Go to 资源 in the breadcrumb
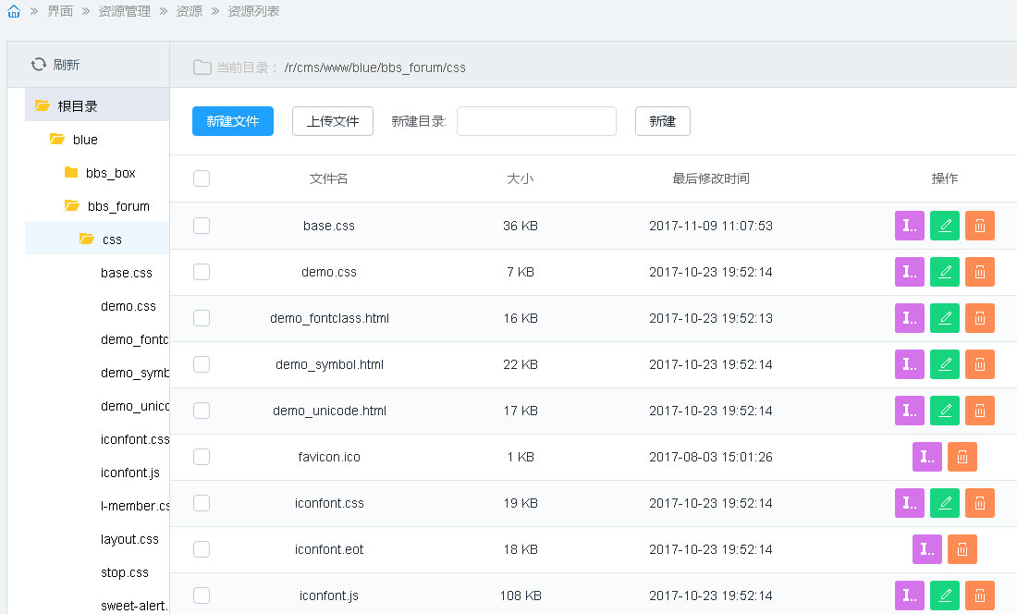Image resolution: width=1017 pixels, height=614 pixels. (x=189, y=11)
